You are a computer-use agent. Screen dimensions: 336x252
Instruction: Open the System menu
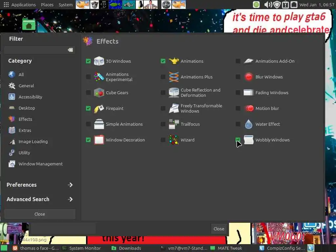click(66, 5)
